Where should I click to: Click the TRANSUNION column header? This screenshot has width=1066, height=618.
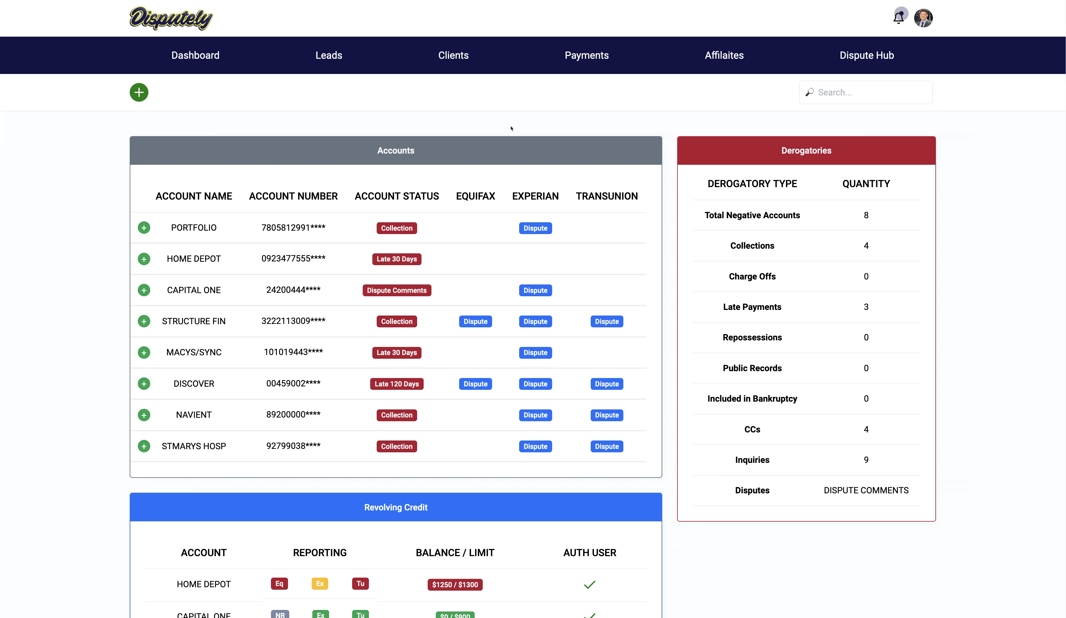[606, 196]
